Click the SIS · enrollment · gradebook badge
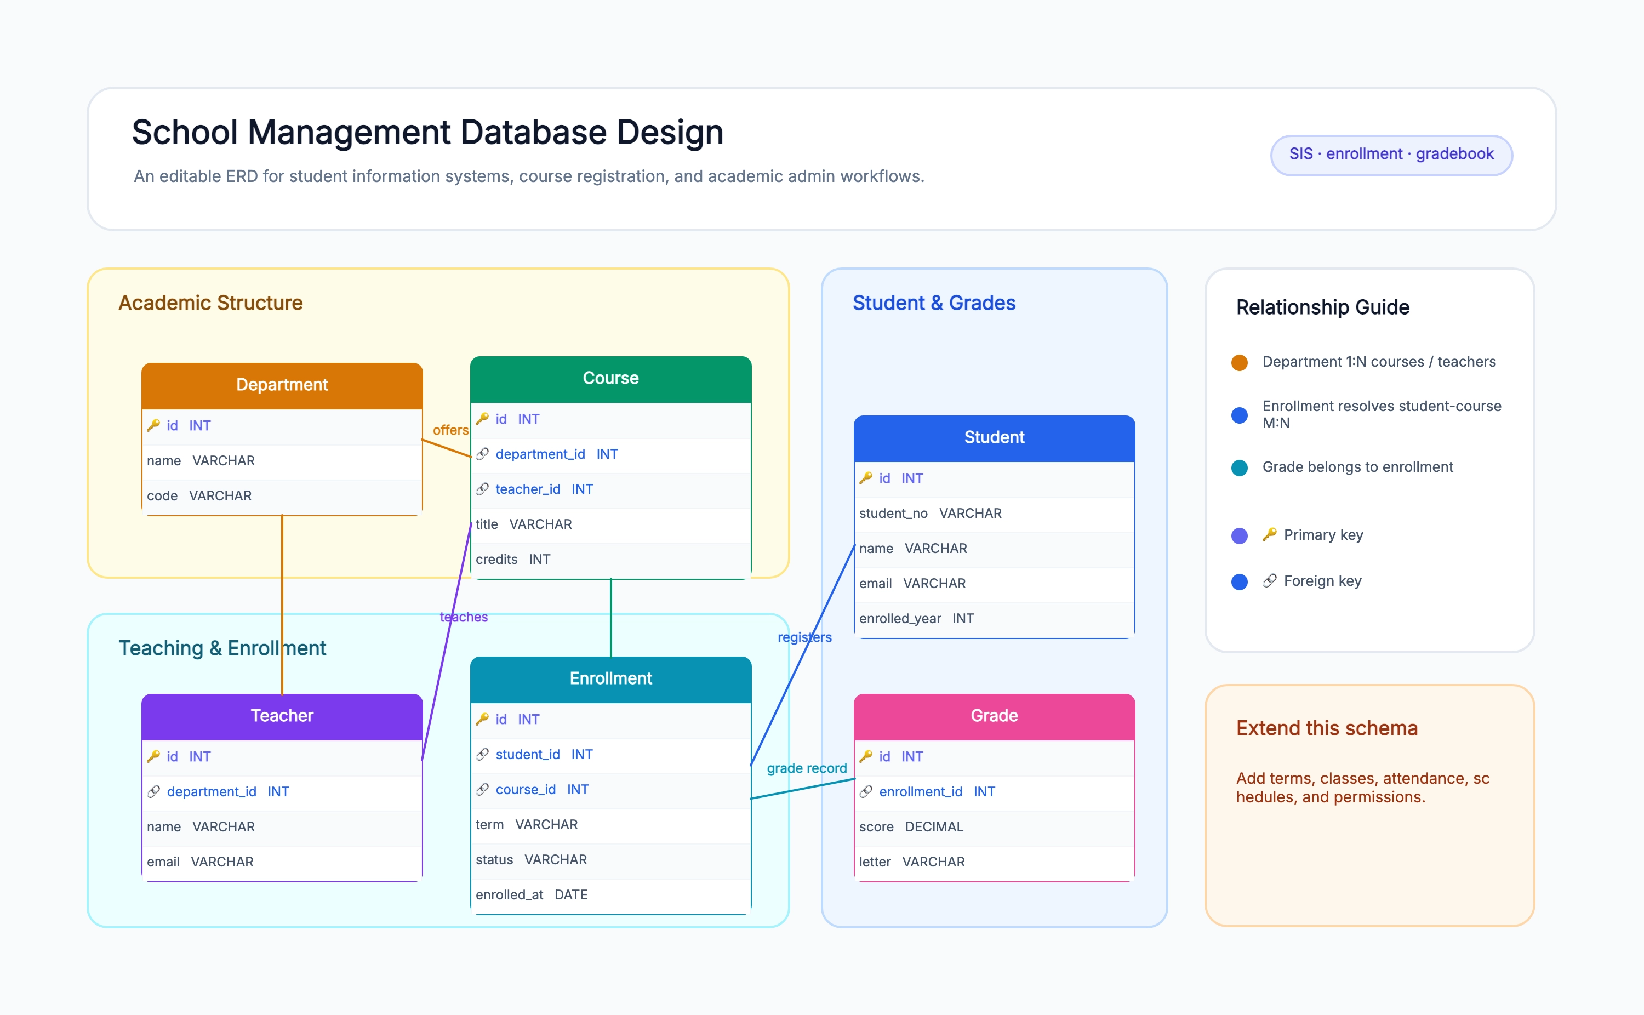Image resolution: width=1644 pixels, height=1015 pixels. 1392,155
